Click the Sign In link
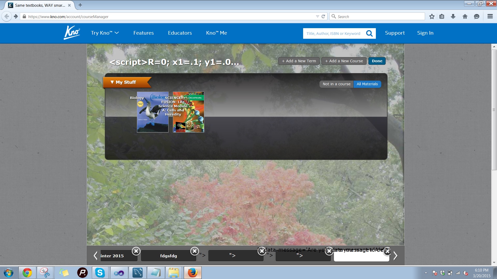The height and width of the screenshot is (279, 497). pyautogui.click(x=425, y=33)
